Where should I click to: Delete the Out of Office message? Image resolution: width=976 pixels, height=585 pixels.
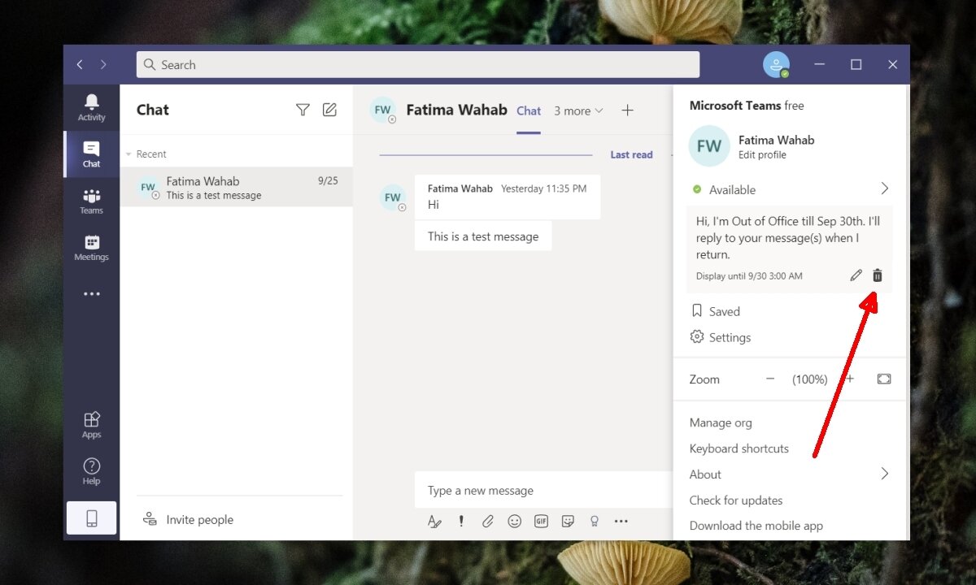click(877, 275)
